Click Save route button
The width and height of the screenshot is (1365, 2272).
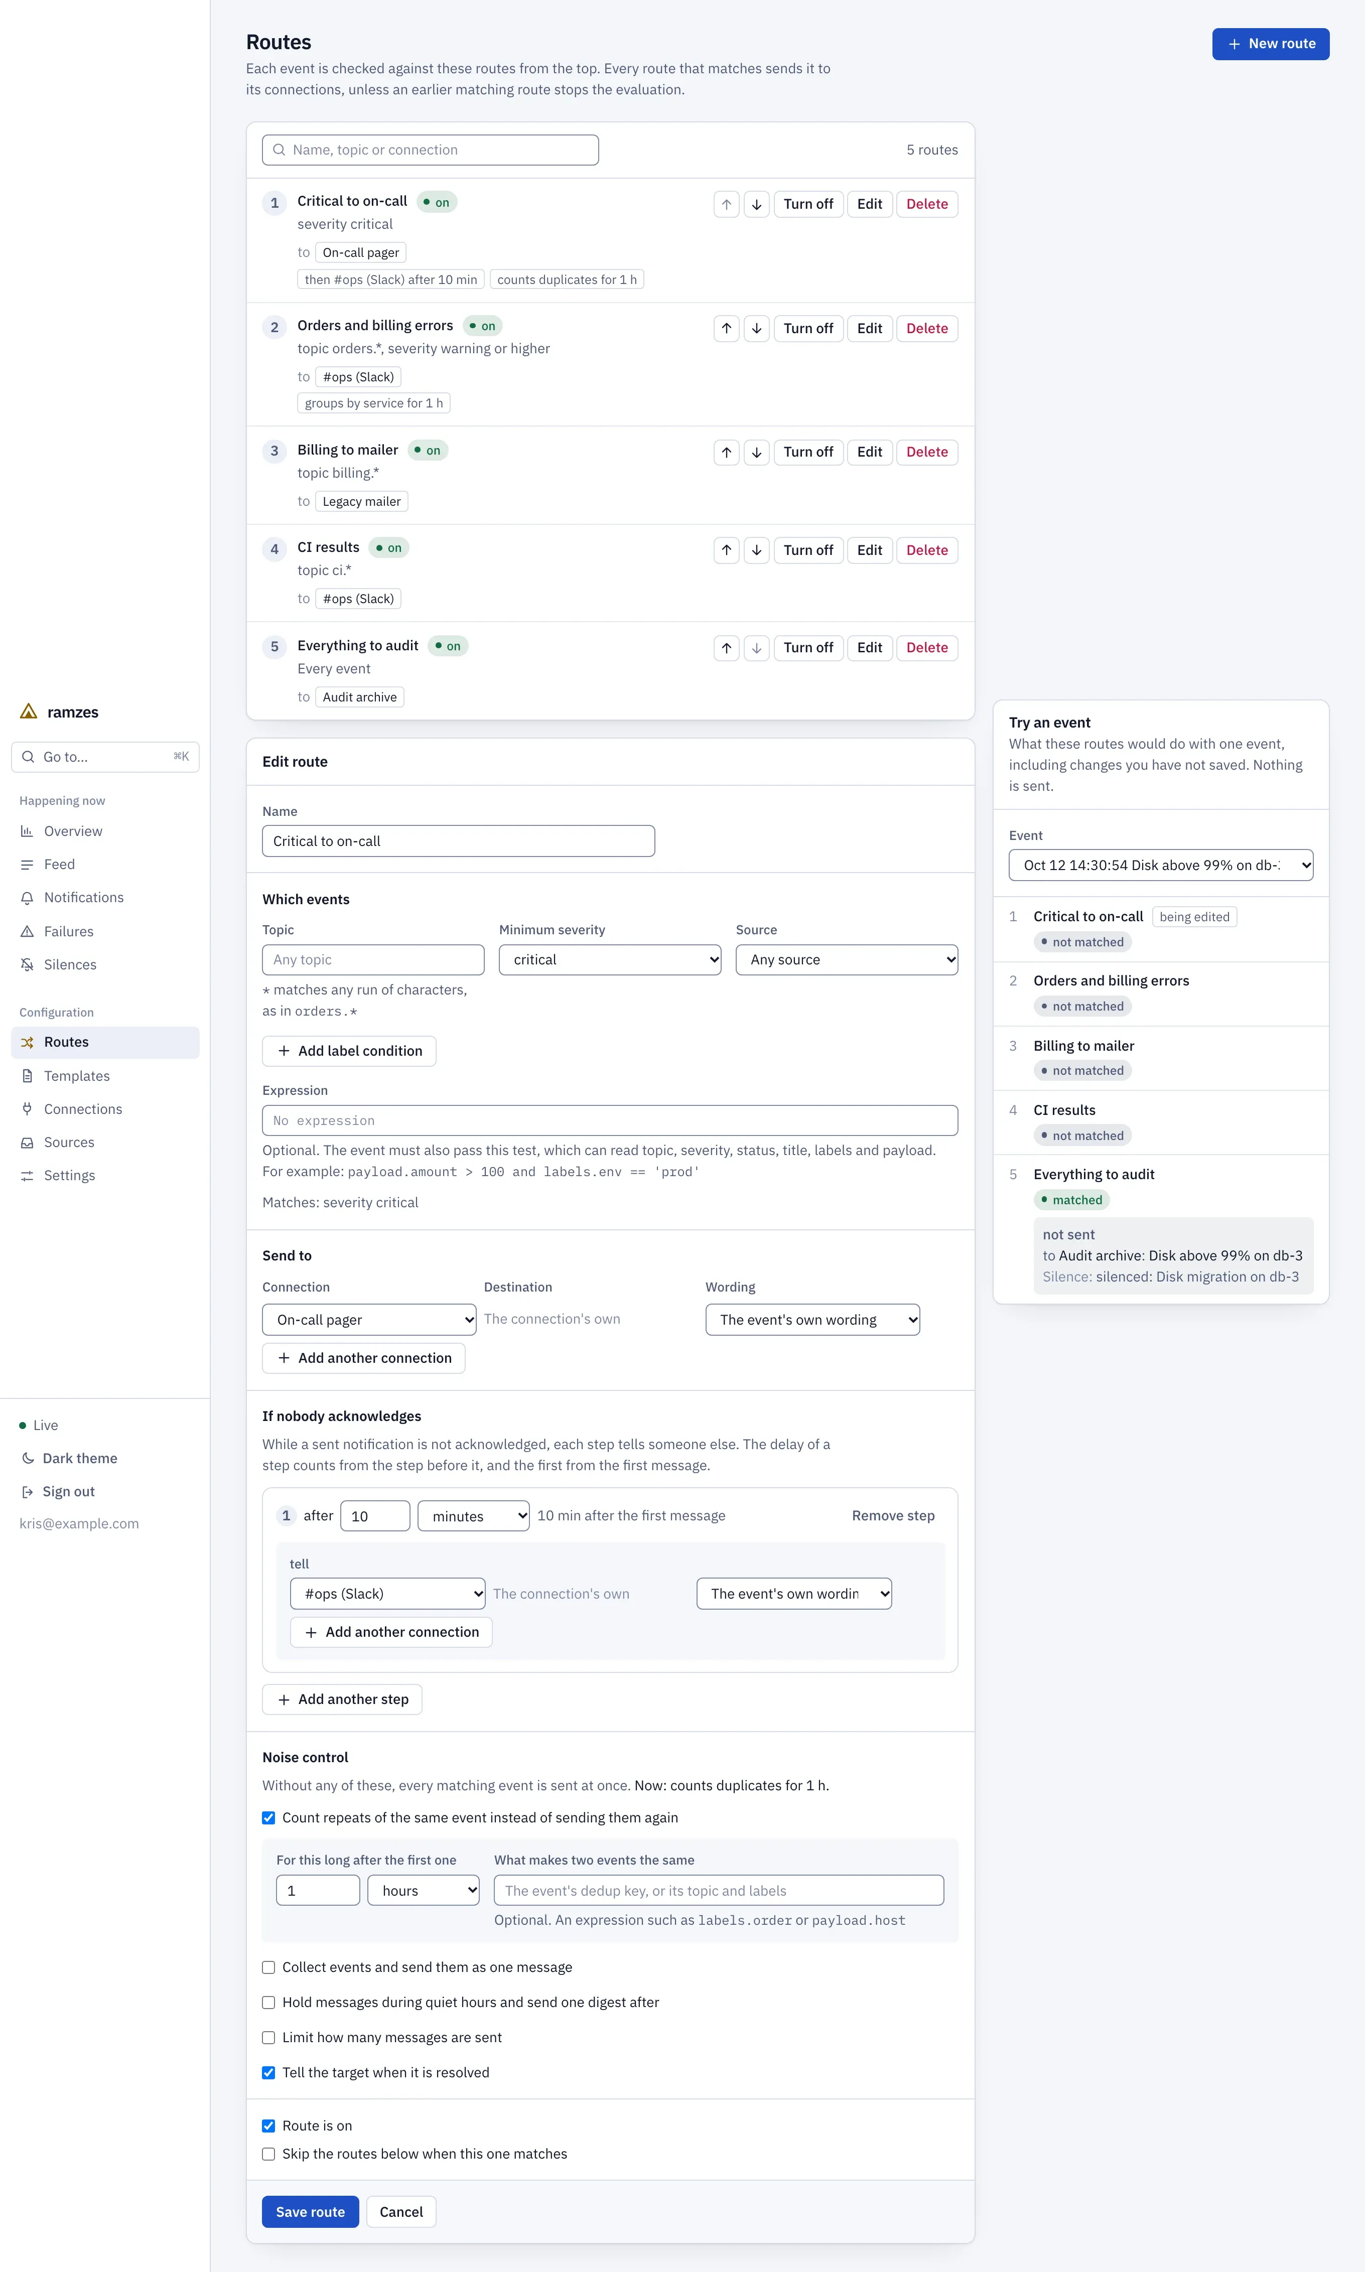coord(310,2212)
